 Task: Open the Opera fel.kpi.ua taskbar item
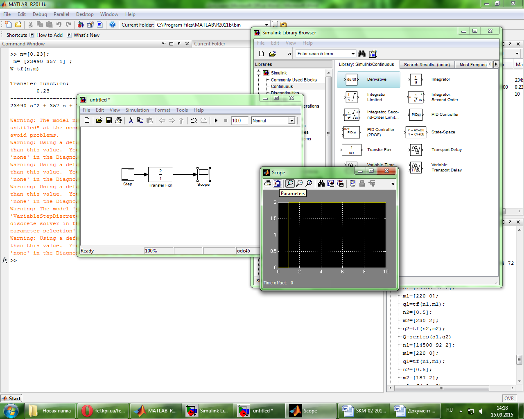coord(103,410)
